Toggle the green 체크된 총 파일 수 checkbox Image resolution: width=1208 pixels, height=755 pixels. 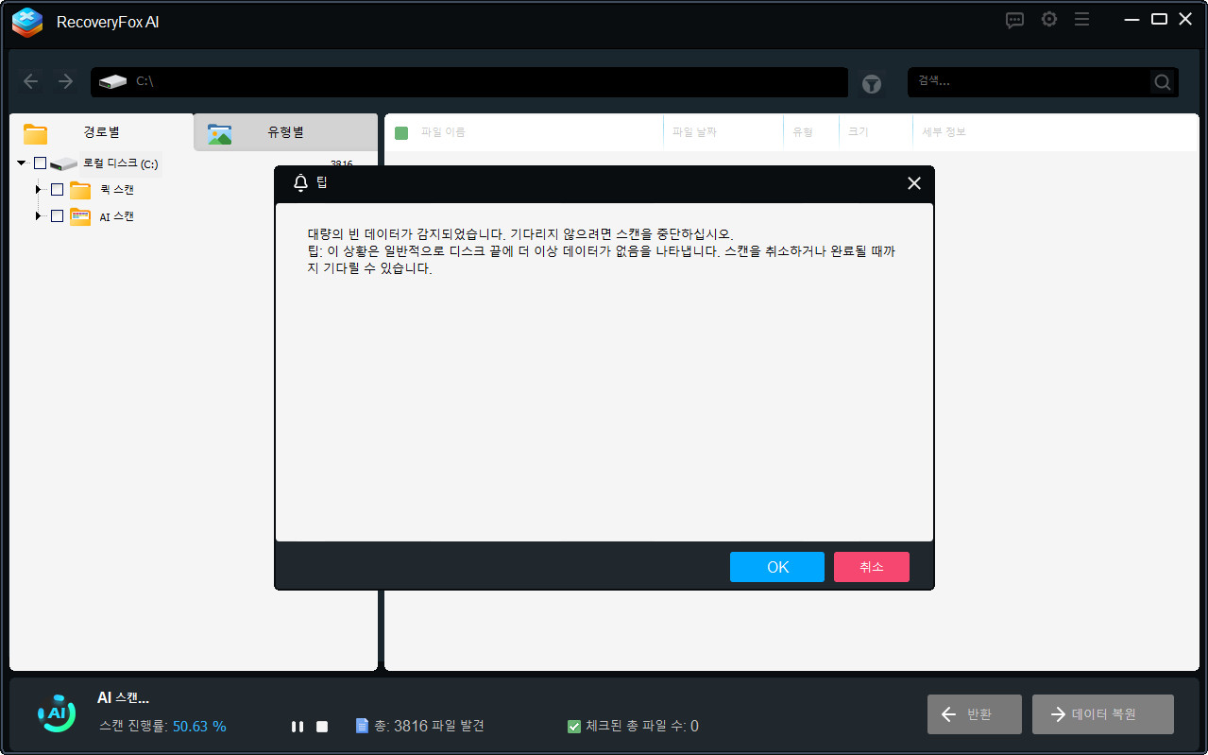coord(573,726)
